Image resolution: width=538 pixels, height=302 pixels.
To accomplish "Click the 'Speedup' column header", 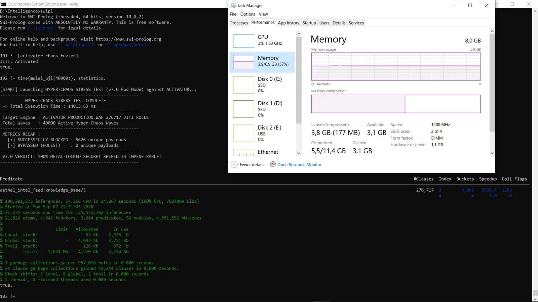I will tap(488, 179).
